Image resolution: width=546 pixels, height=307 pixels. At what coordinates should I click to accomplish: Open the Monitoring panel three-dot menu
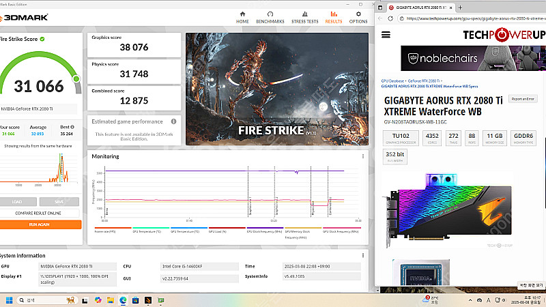(363, 156)
